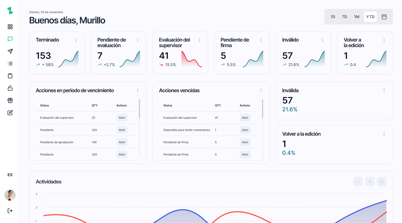Click the logout icon at sidebar bottom
This screenshot has width=402, height=223.
(10, 210)
